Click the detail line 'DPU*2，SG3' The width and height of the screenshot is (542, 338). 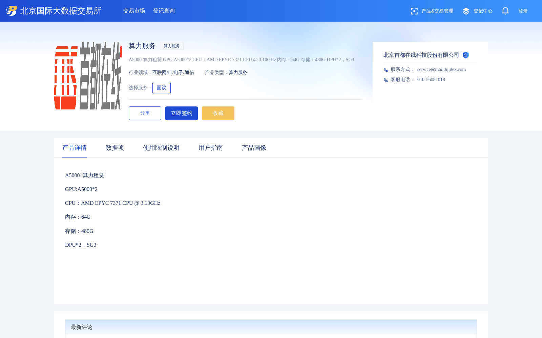[x=81, y=245]
